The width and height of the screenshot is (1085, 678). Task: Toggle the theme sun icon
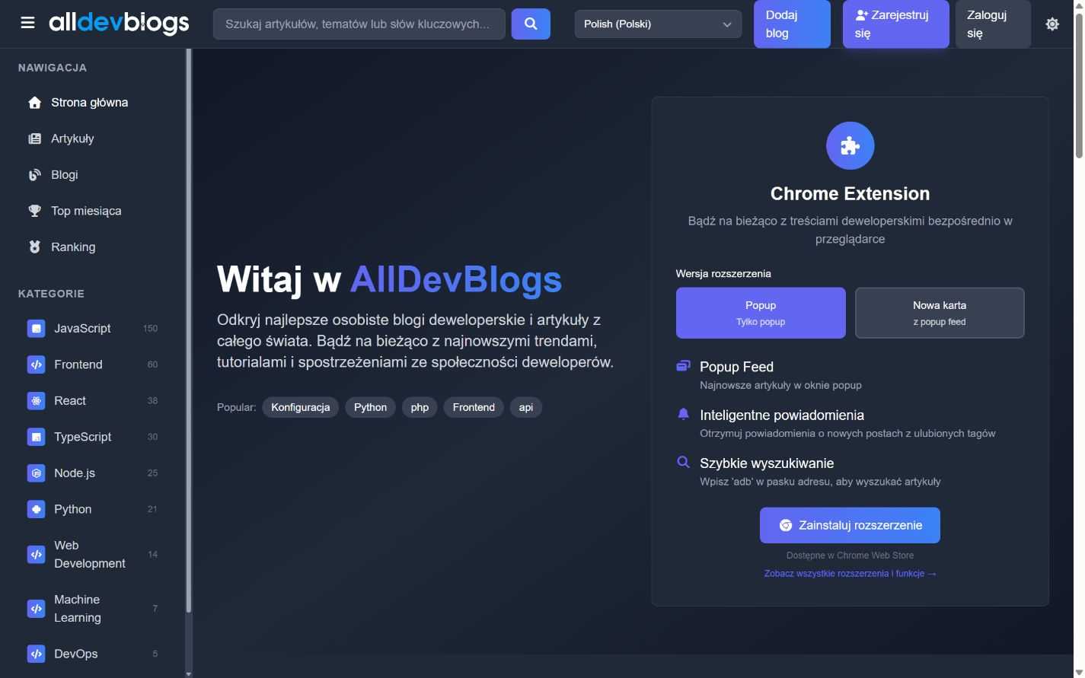click(x=1052, y=24)
